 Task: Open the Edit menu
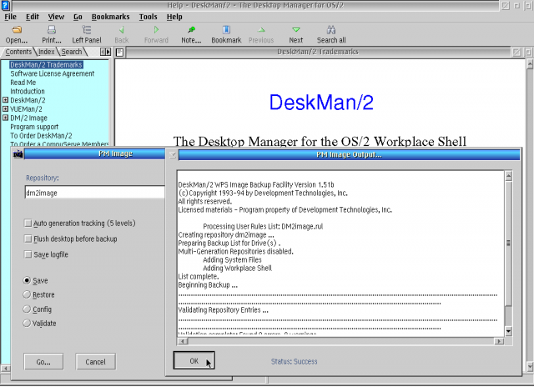click(33, 17)
